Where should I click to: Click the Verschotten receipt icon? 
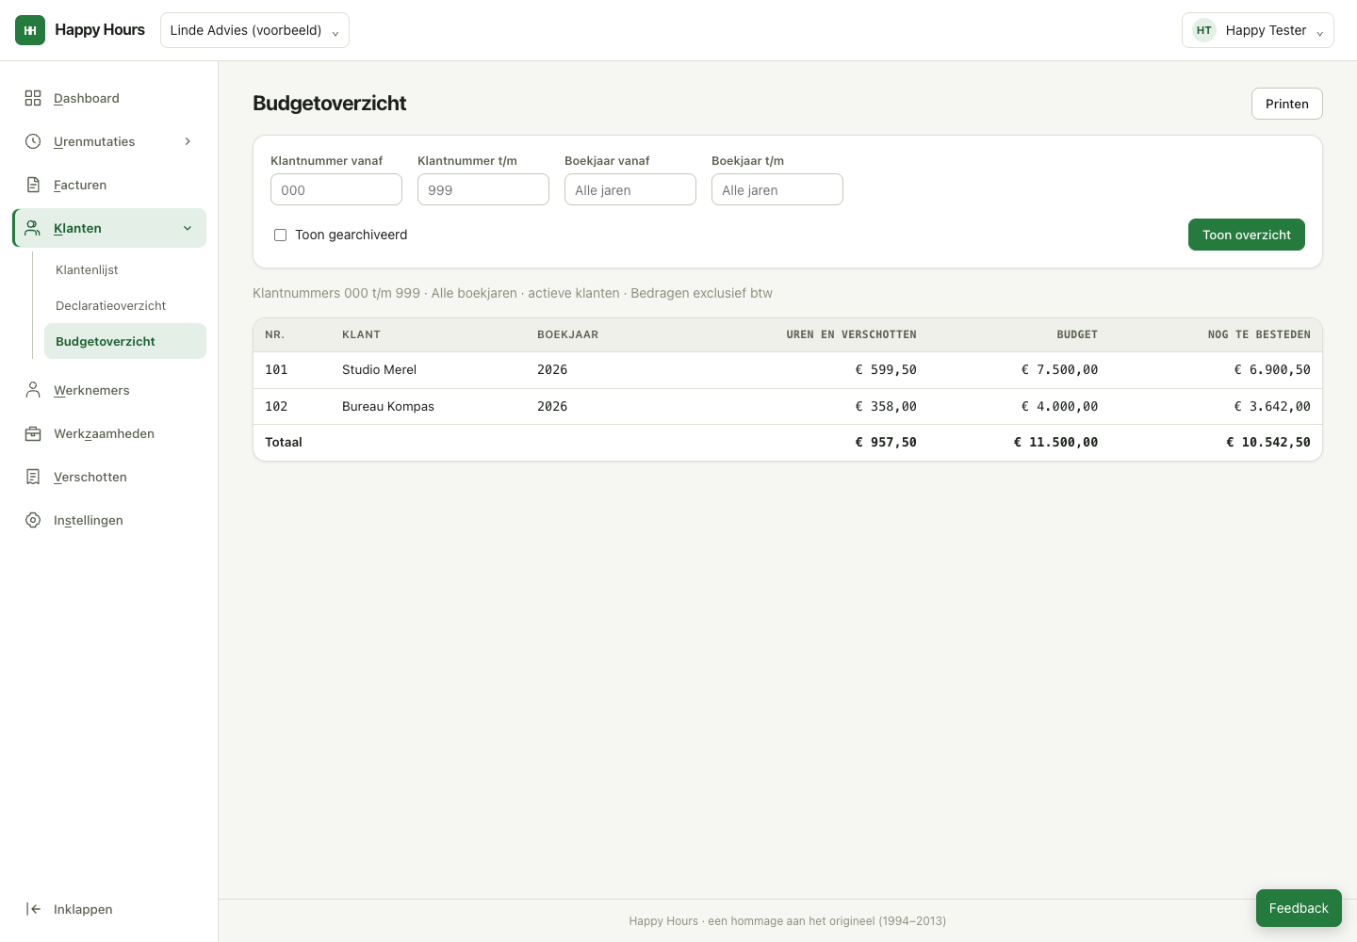33,477
